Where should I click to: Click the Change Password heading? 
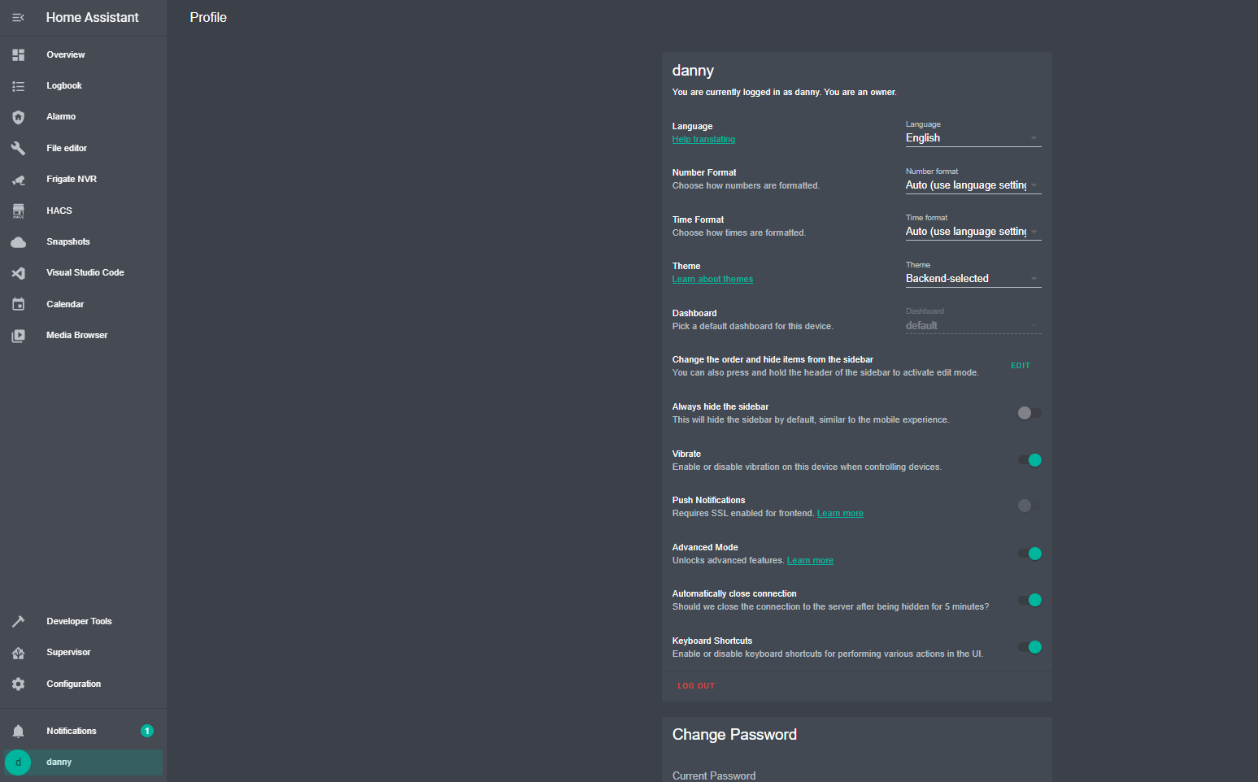click(x=734, y=735)
